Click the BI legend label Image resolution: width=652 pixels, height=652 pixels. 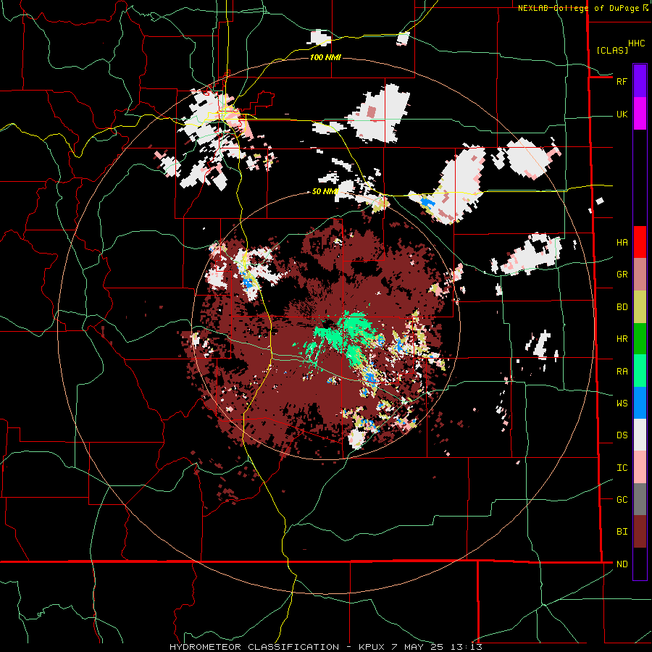point(622,532)
